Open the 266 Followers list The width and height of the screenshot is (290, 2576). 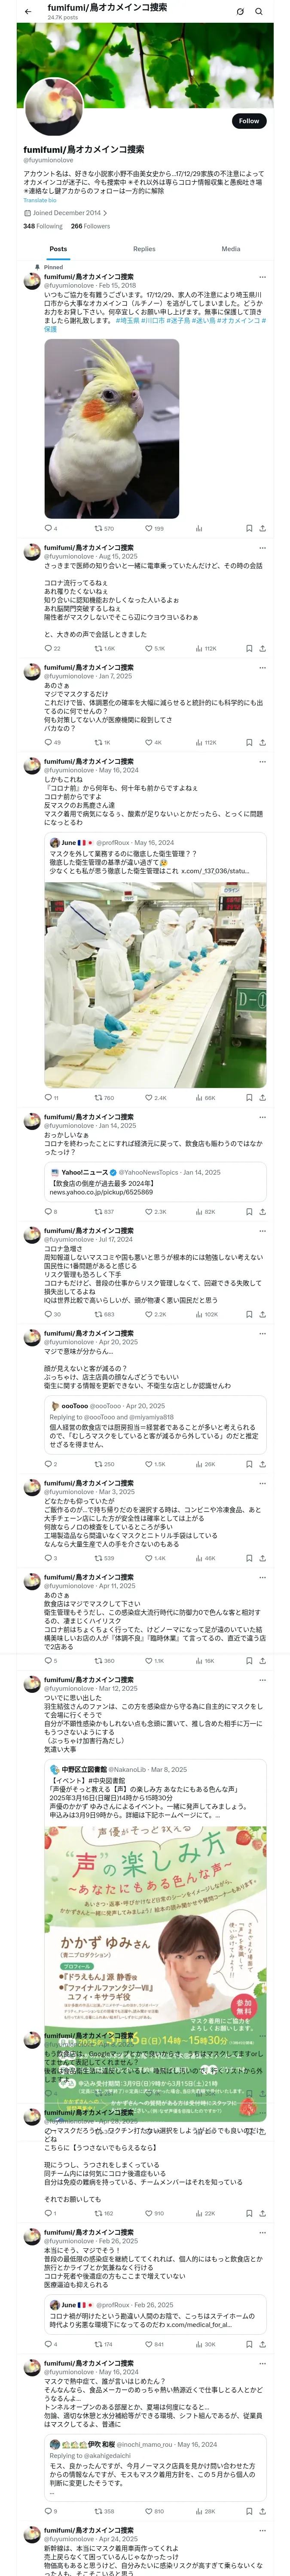point(90,226)
